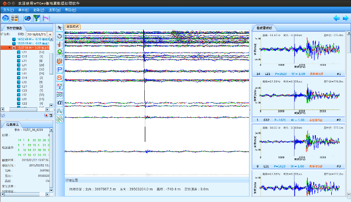This screenshot has height=202, width=351.
Task: Activate the blue P-wave picking tool
Action: tap(60, 70)
